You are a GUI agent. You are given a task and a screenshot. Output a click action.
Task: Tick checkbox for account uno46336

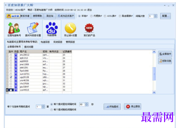11,80
